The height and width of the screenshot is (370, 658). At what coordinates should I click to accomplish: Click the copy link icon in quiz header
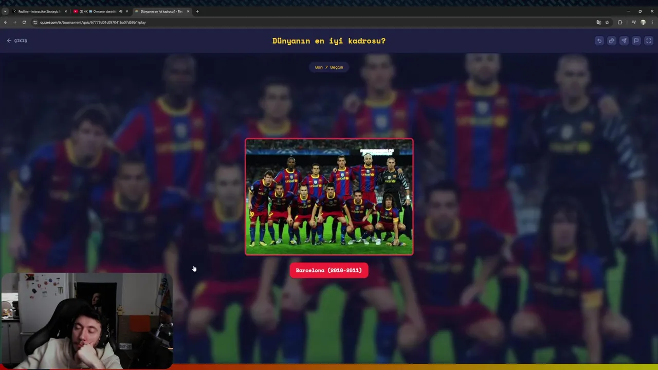coord(612,41)
